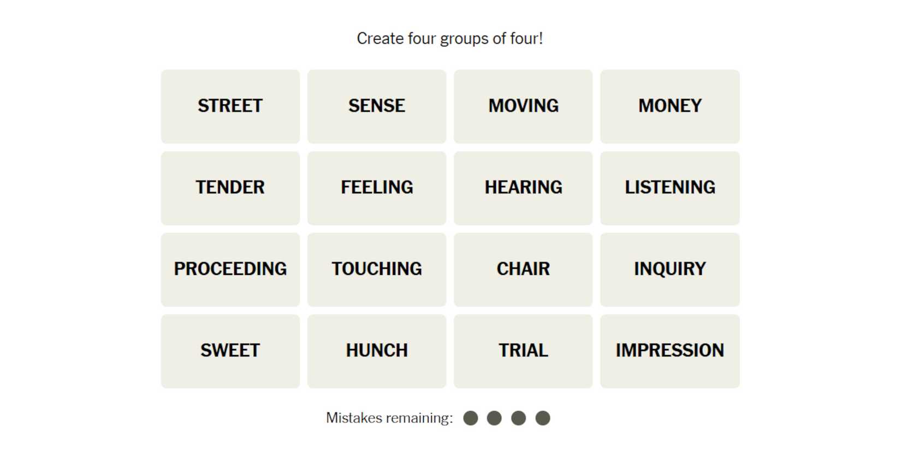
Task: Choose the MOVING word card
Action: tap(523, 106)
